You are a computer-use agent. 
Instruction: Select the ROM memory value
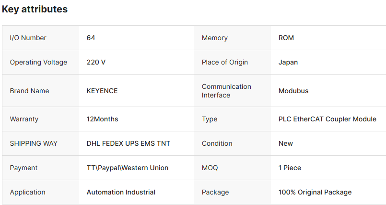286,38
